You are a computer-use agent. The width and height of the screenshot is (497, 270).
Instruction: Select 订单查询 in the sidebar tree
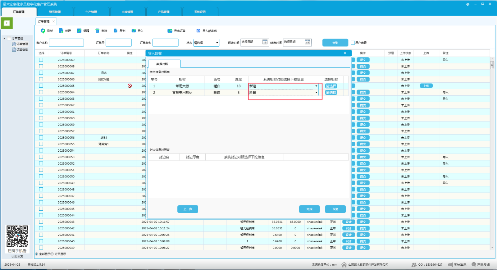tap(22, 50)
